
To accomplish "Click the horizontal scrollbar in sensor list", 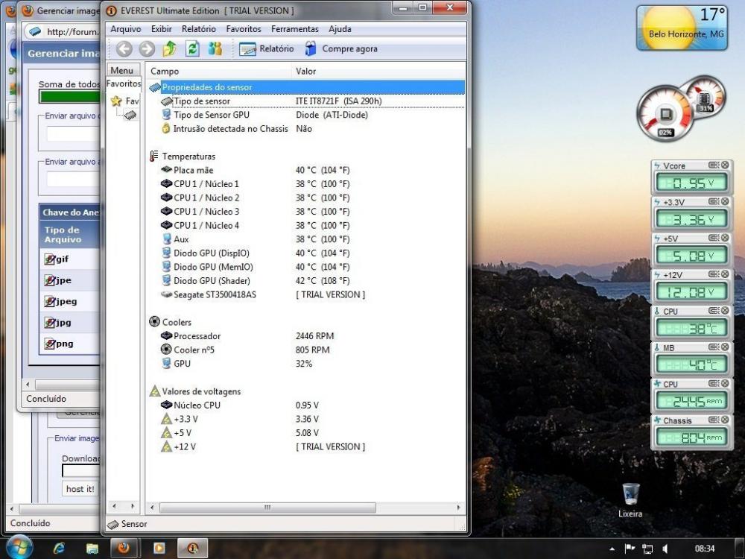I will pos(267,508).
